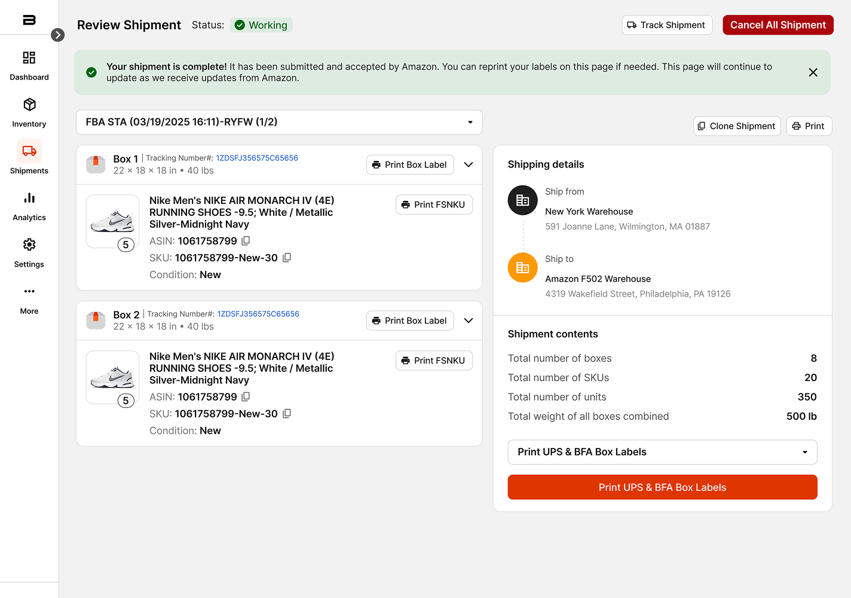Click the Print button near Clone Shipment
The width and height of the screenshot is (851, 598).
point(809,126)
